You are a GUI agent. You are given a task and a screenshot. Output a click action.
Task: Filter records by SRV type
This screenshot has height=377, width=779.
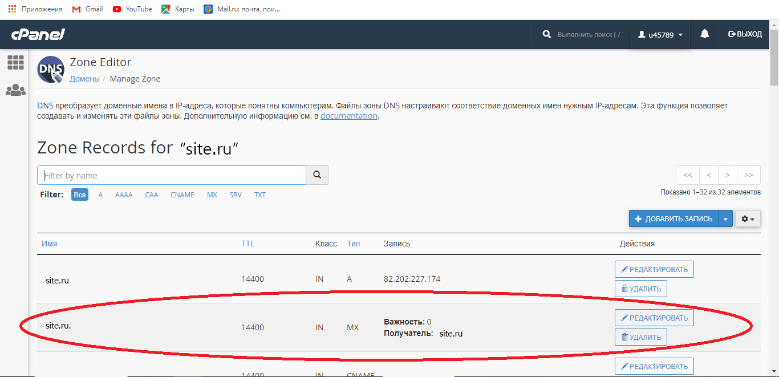point(236,194)
